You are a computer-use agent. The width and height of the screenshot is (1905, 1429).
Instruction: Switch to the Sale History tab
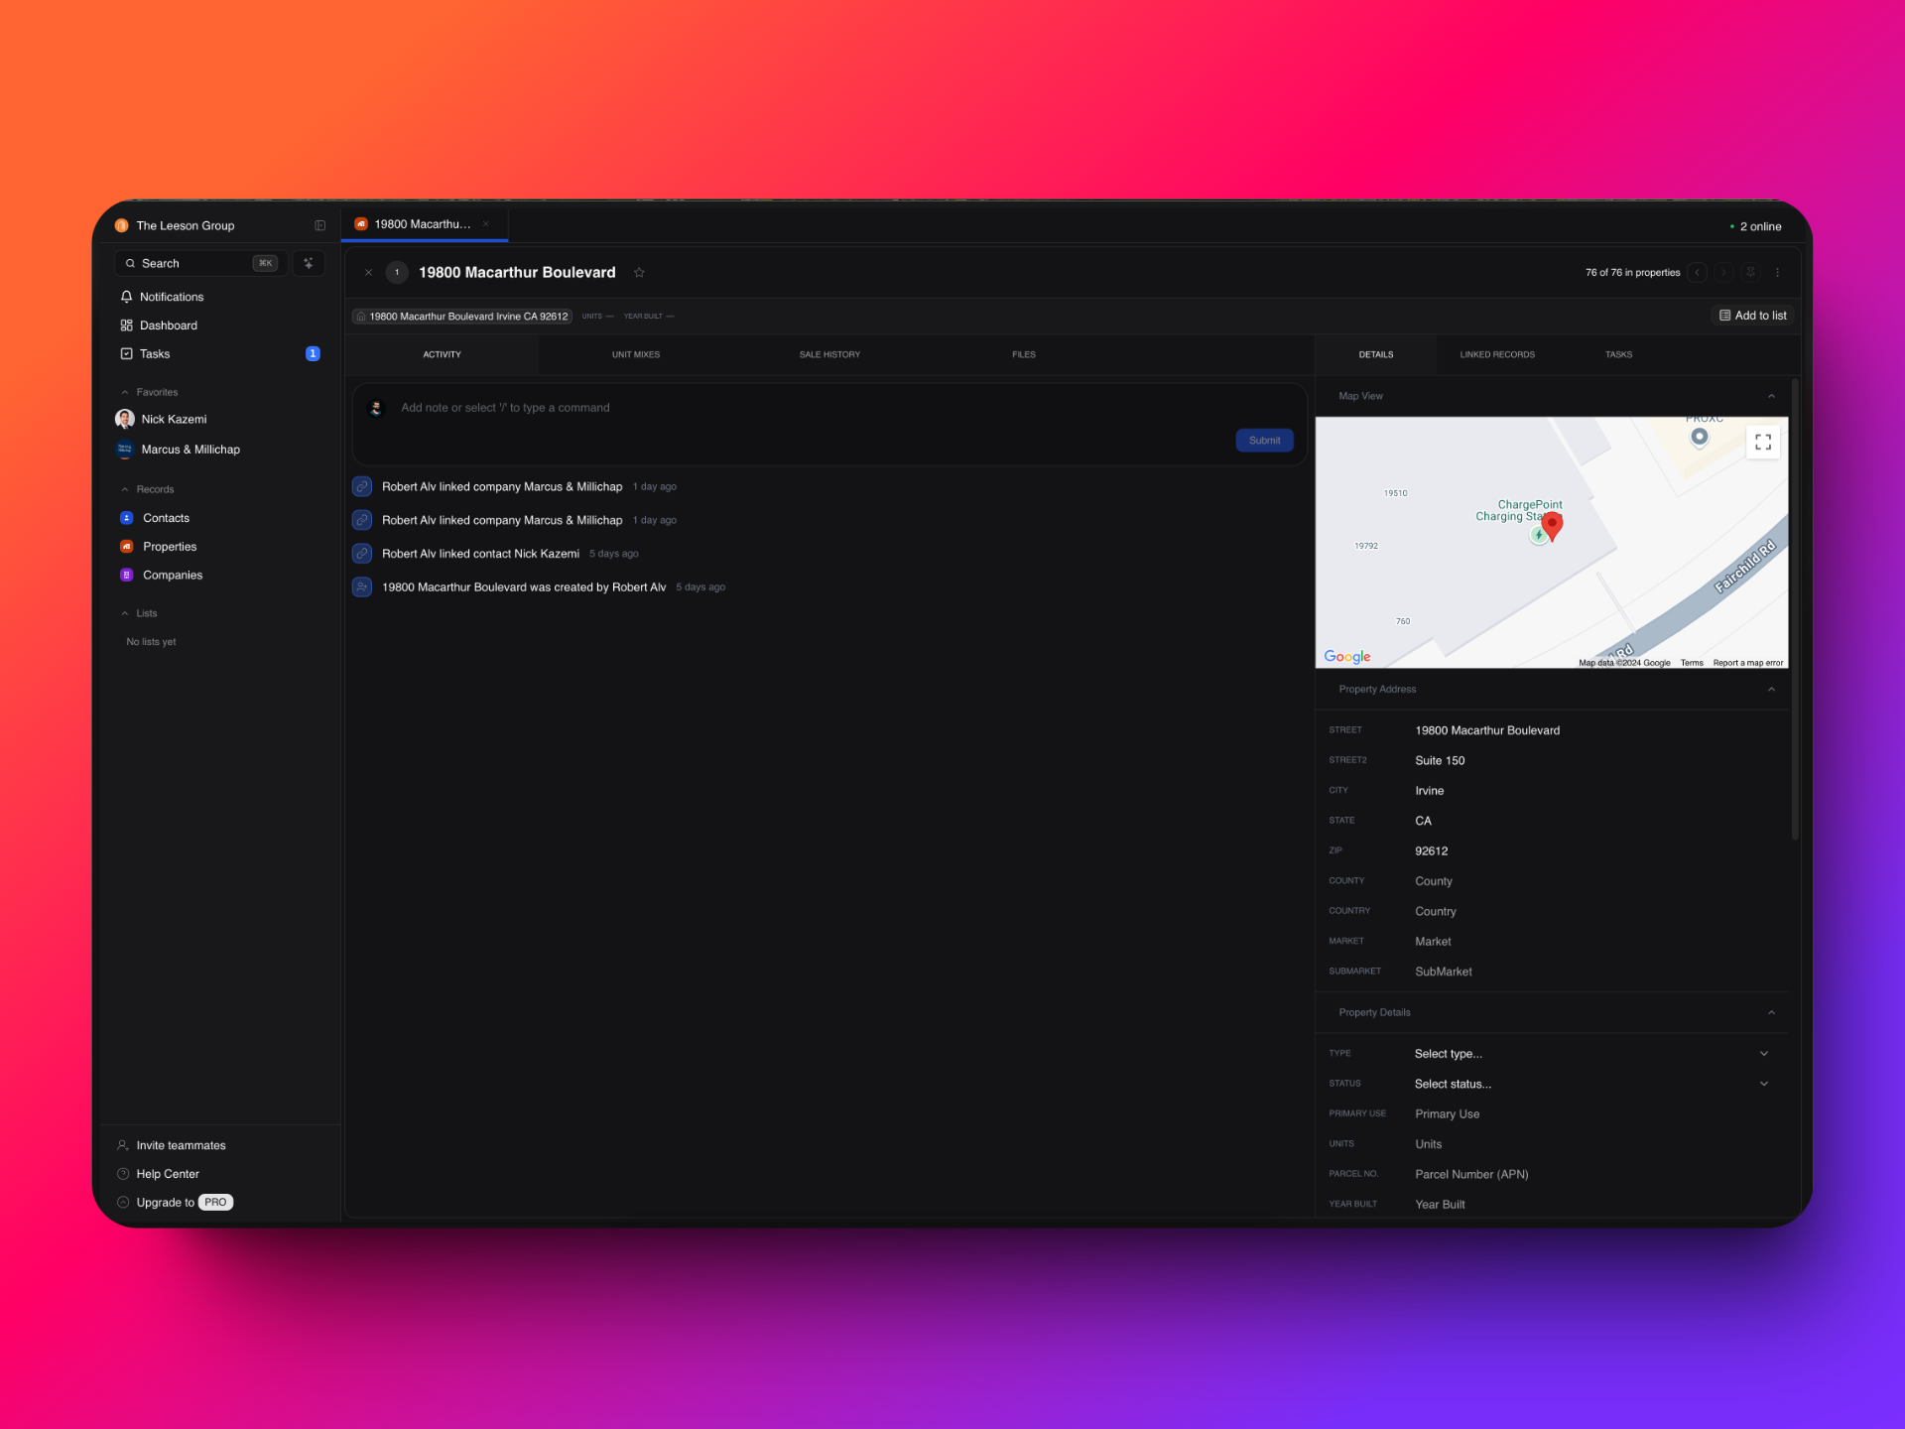(829, 354)
